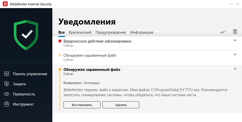Switch to the Предупреждение tab
The width and height of the screenshot is (242, 122).
tap(111, 32)
